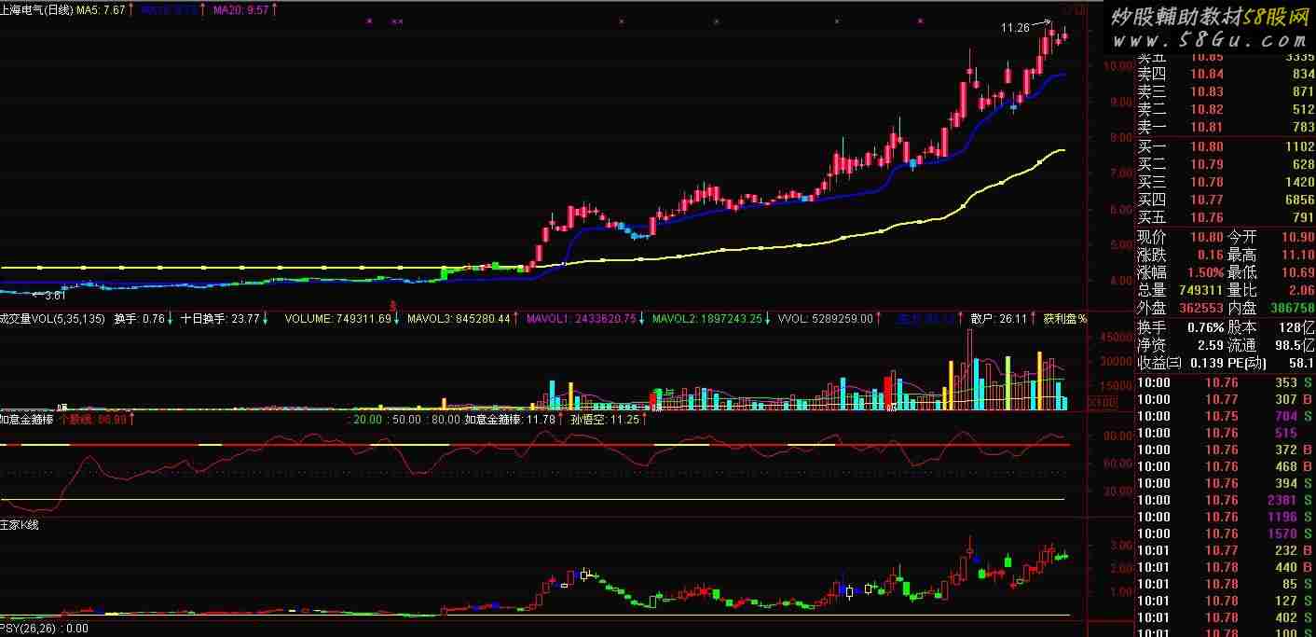This screenshot has height=637, width=1316.
Task: Click the 孙悟空: 11.25 readout
Action: (605, 420)
